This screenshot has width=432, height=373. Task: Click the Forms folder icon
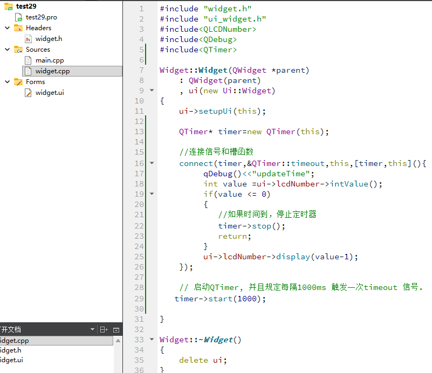tap(18, 82)
